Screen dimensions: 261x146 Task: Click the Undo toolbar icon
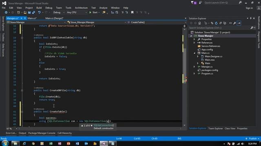[x=39, y=13]
